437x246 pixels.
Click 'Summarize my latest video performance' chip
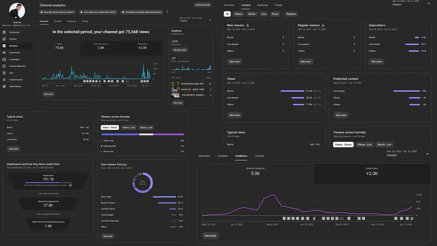pos(142,12)
